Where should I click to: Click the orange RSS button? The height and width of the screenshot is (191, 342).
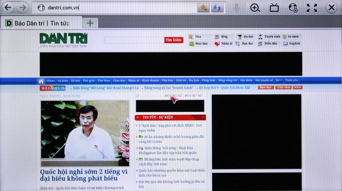(297, 87)
